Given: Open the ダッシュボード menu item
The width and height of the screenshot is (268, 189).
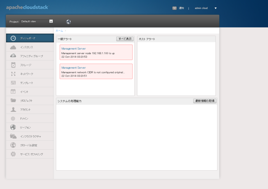Looking at the screenshot, I should 30,38.
